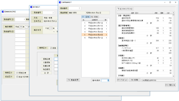Screen dimensions: 179x101
Task: Click 患者番号(主) field in back-left window
Action: pos(20,19)
